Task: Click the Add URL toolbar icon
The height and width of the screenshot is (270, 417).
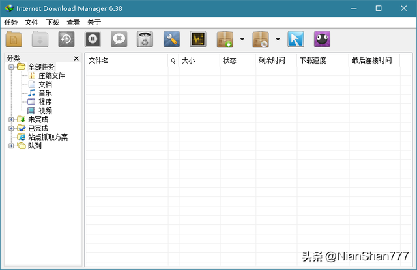Action: coord(14,39)
